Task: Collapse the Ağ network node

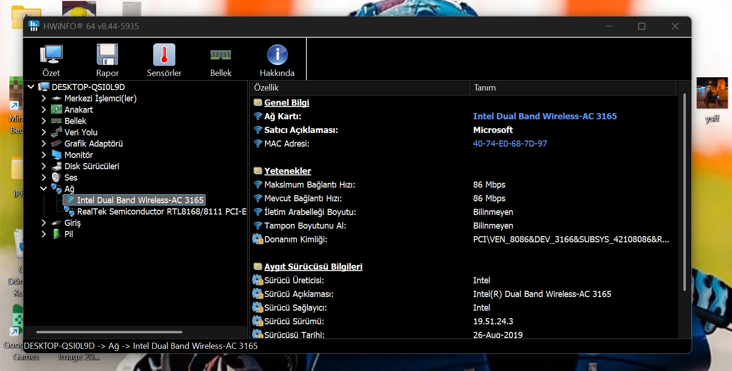Action: pyautogui.click(x=44, y=189)
